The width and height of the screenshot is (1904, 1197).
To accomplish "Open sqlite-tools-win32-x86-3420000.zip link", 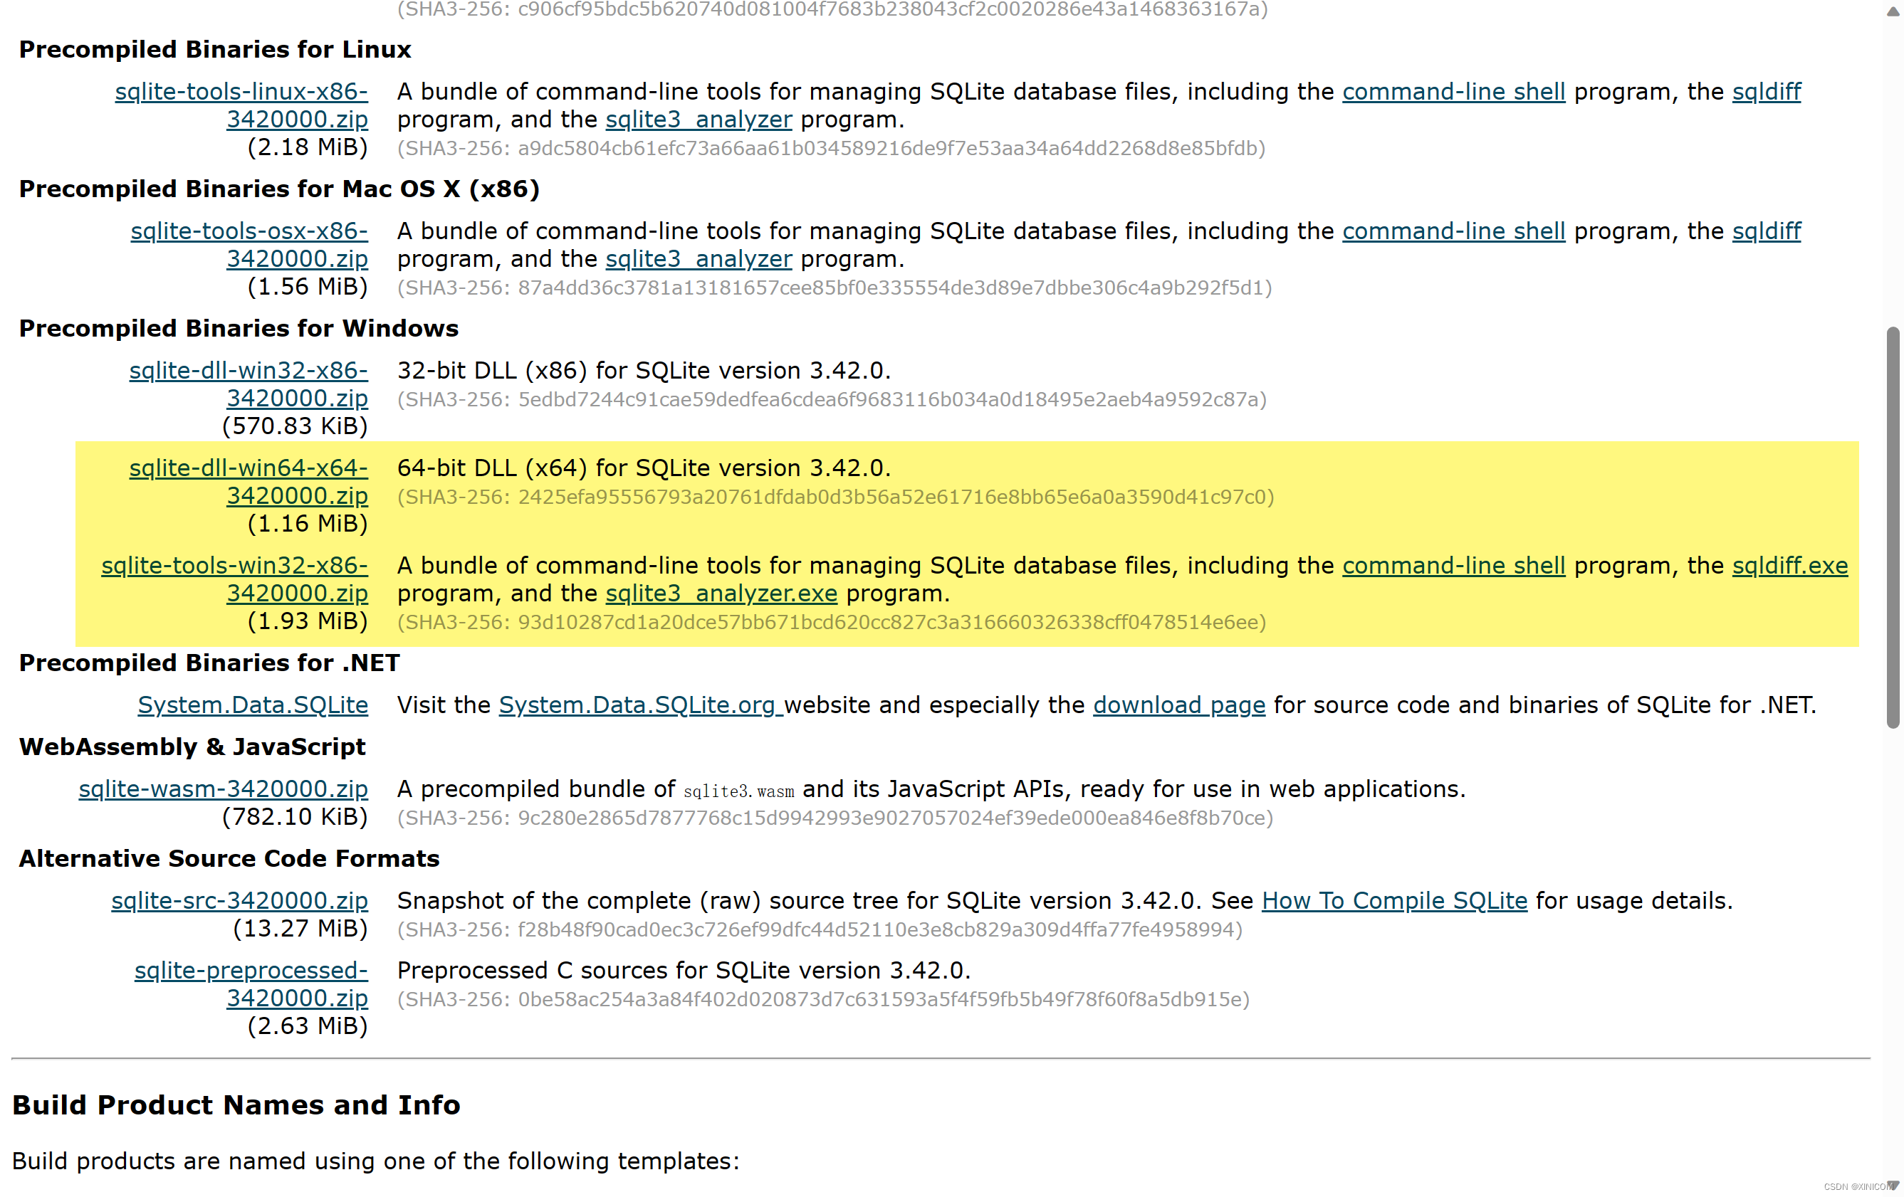I will pyautogui.click(x=234, y=566).
